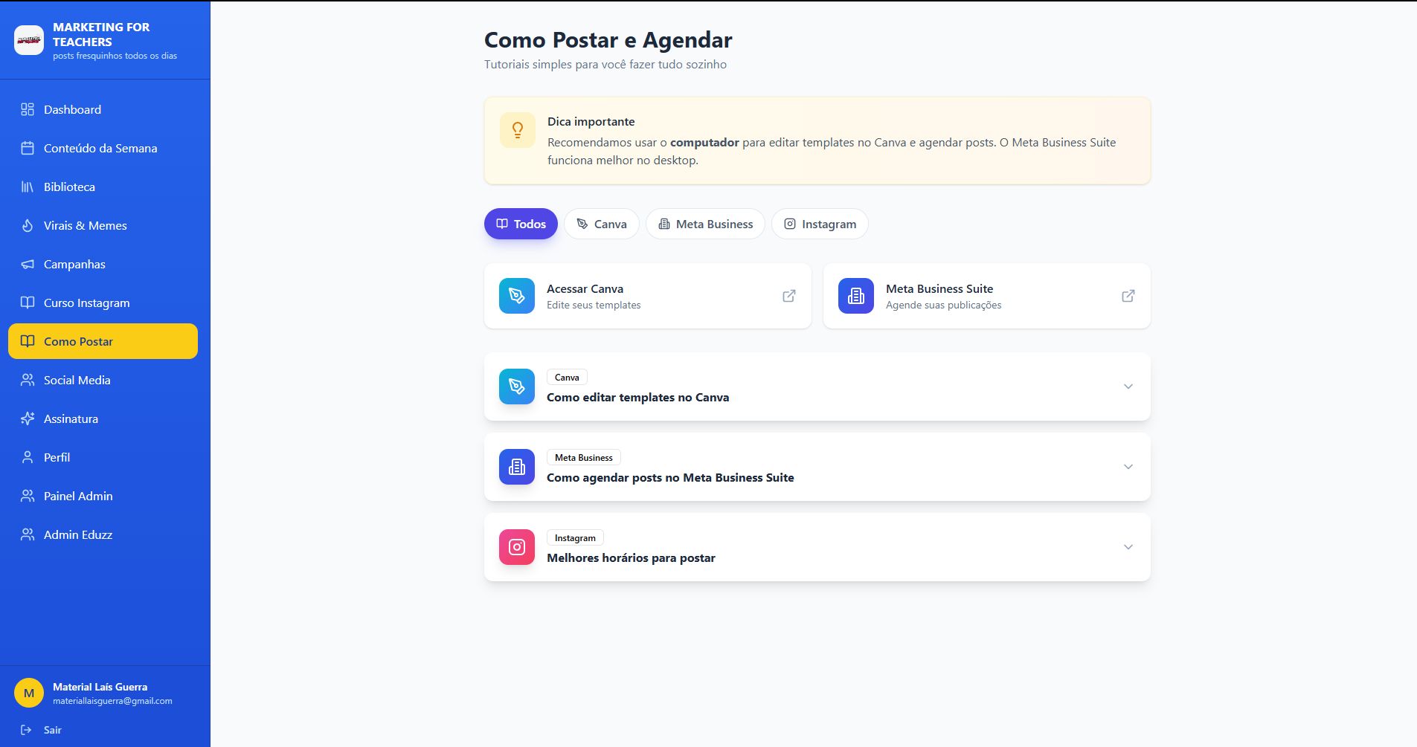Open the Biblioteca page
The height and width of the screenshot is (747, 1417).
103,187
